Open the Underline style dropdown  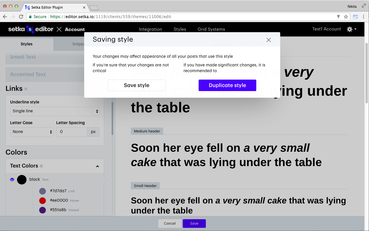55,111
